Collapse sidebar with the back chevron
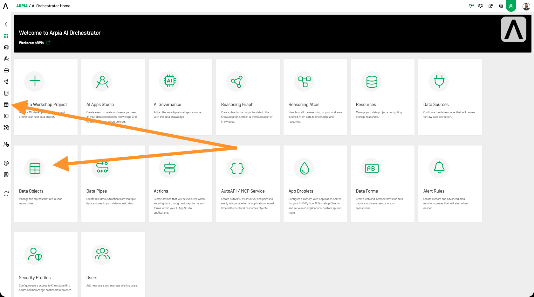Viewport: 534px width, 297px height. click(x=6, y=25)
